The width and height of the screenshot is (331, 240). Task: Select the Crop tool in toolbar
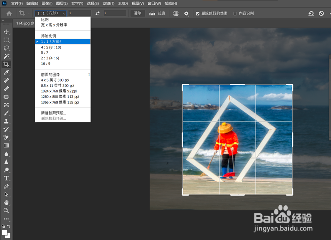[6, 64]
